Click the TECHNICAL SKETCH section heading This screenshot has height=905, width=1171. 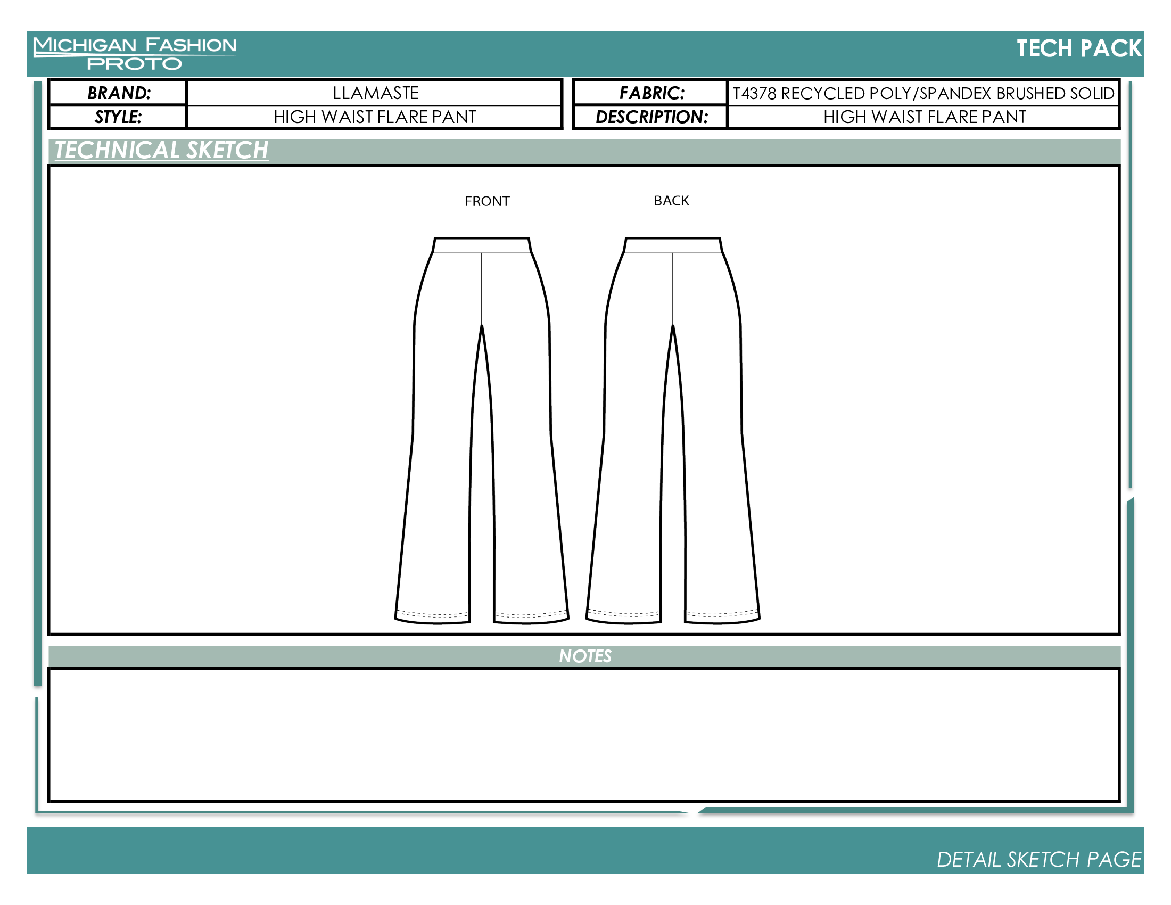(x=161, y=150)
